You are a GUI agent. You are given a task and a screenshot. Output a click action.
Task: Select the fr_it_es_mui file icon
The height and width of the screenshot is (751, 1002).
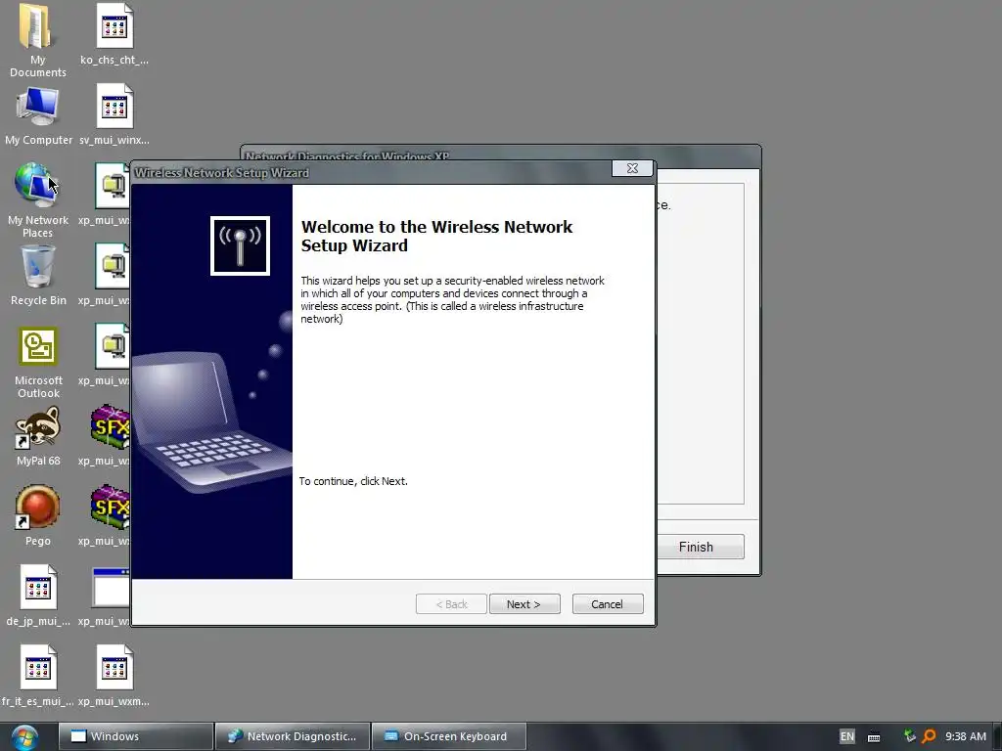pos(38,667)
